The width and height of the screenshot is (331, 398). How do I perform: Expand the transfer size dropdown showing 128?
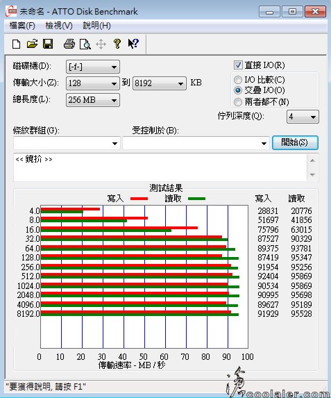(93, 83)
